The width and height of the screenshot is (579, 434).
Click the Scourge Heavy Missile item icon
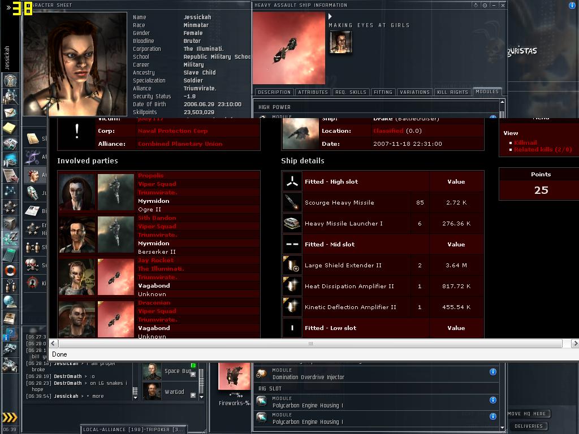tap(292, 202)
